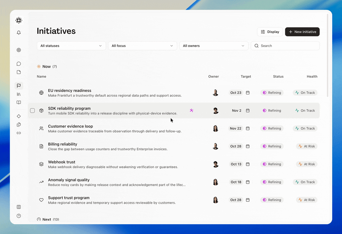Click the snowflake app logo
342x234 pixels.
pyautogui.click(x=19, y=20)
